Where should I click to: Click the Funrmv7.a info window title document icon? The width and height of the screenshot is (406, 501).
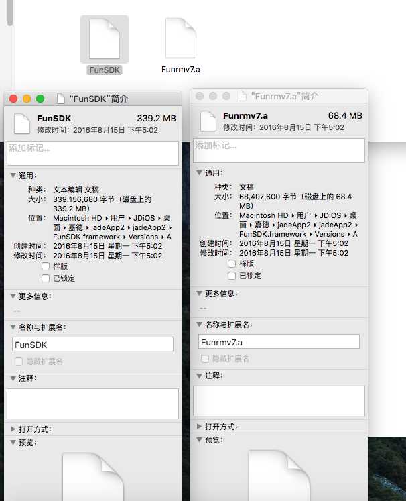(243, 96)
